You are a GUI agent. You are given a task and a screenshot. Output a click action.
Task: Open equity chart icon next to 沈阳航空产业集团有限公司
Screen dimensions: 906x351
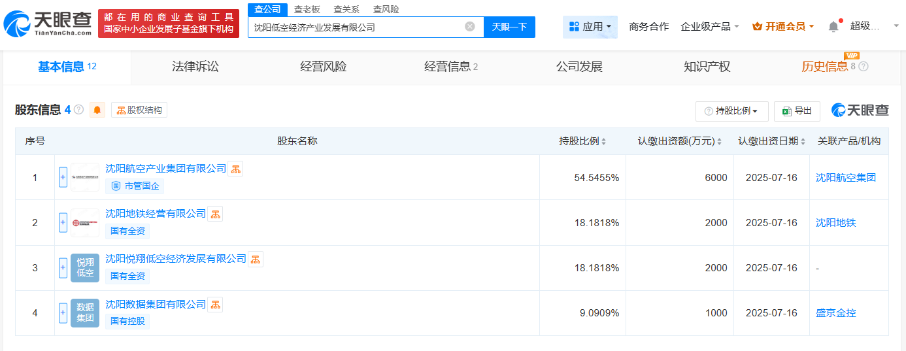coord(236,169)
